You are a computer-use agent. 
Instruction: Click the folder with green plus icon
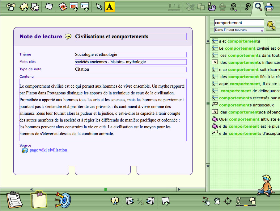point(24,7)
